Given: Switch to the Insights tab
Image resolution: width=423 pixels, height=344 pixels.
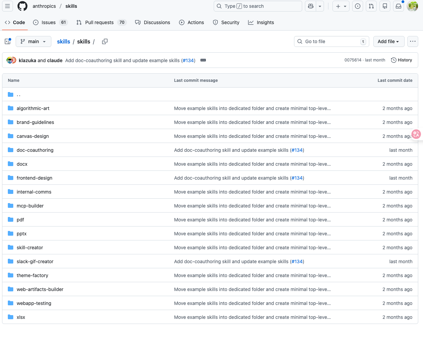Looking at the screenshot, I should click(x=261, y=22).
